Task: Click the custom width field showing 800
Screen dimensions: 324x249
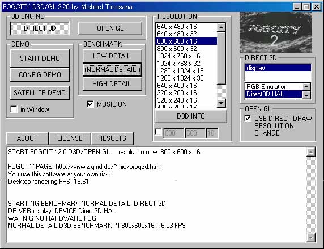Action: pyautogui.click(x=173, y=133)
